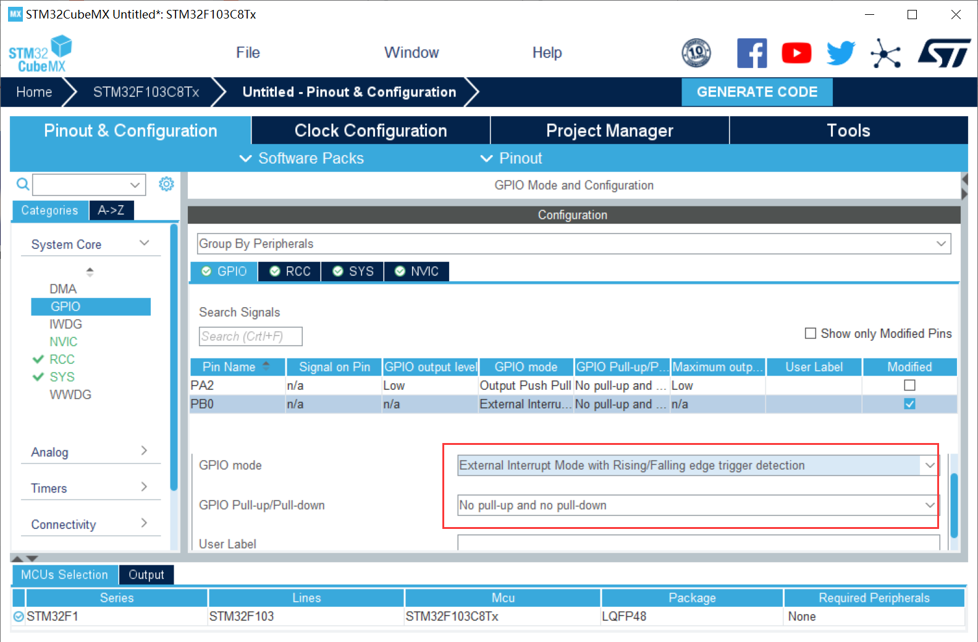Open the GPIO mode dropdown
The image size is (978, 642).
(697, 465)
